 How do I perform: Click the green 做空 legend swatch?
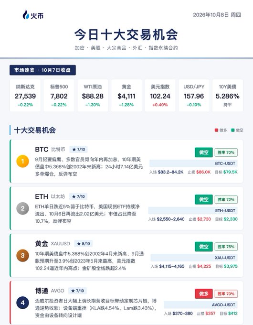coord(232,130)
